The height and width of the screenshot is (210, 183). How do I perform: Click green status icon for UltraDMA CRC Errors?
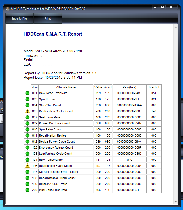click(28, 184)
